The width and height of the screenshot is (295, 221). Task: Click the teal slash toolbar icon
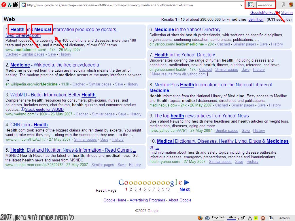(x=10, y=5)
